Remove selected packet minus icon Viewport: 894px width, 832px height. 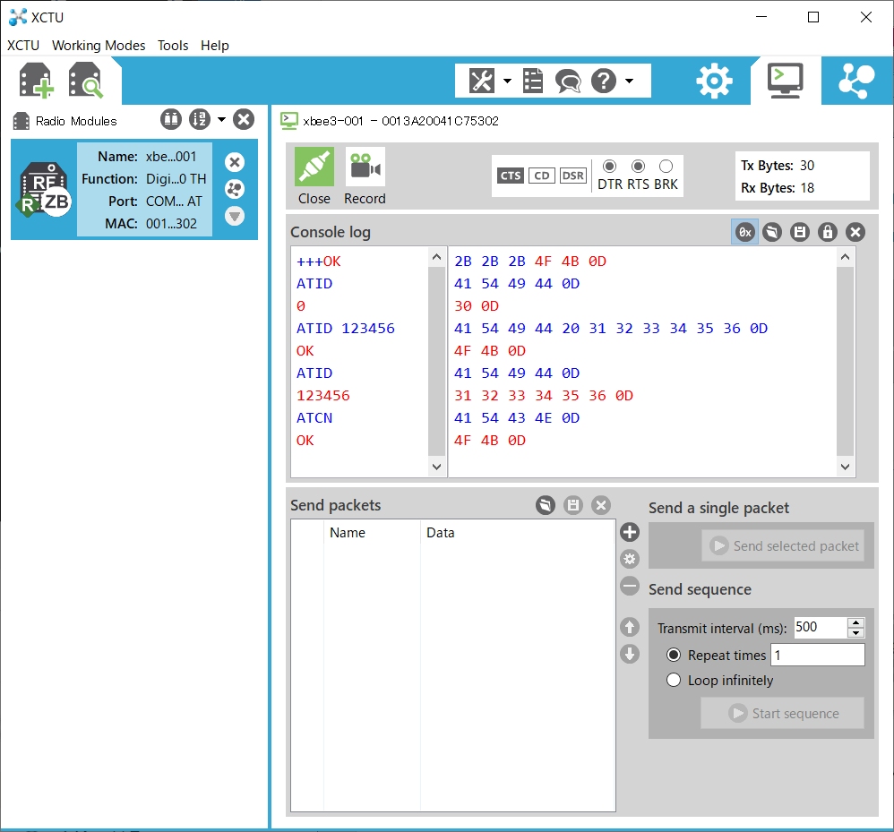click(630, 586)
